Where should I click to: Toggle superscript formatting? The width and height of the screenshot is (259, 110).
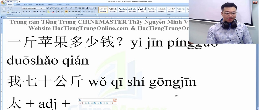point(41,12)
